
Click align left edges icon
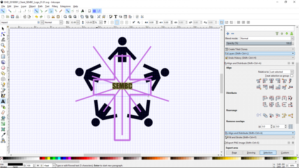click(265, 81)
